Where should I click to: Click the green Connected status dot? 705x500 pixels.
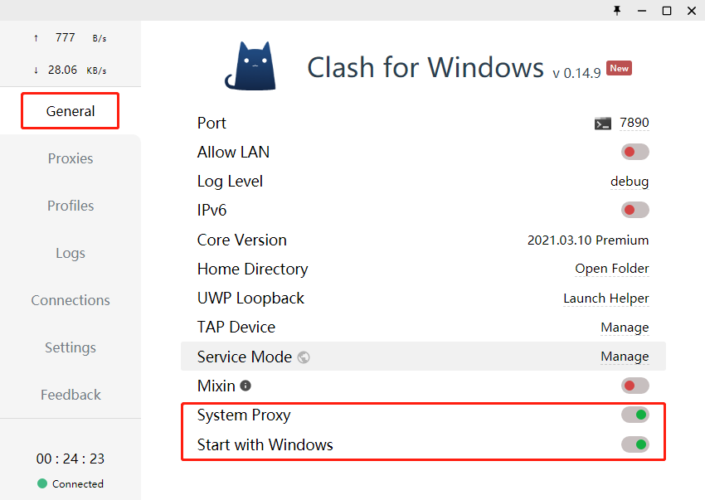pos(42,483)
